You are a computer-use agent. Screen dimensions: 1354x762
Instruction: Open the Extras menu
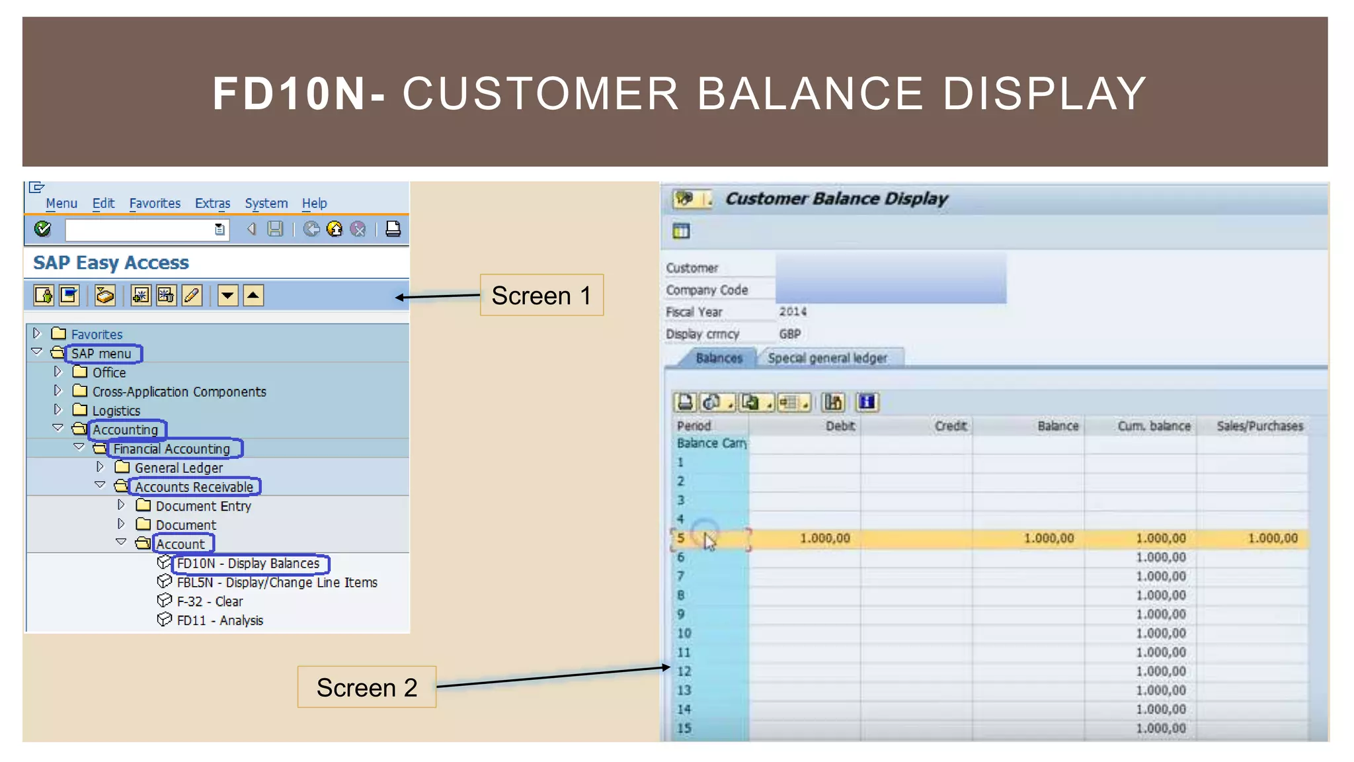pos(212,203)
